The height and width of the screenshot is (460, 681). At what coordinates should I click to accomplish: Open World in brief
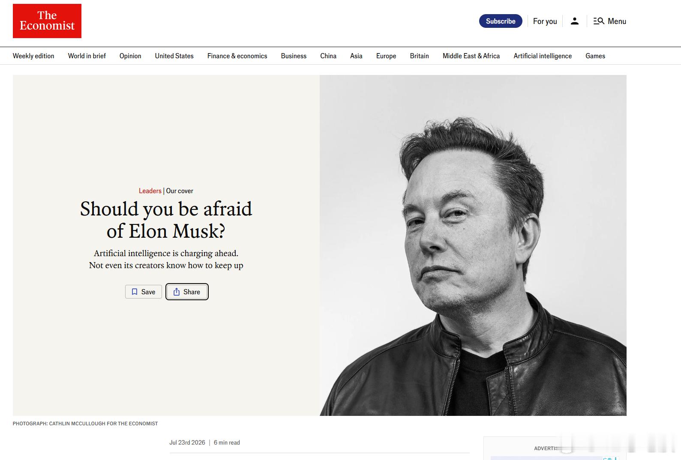[x=87, y=56]
